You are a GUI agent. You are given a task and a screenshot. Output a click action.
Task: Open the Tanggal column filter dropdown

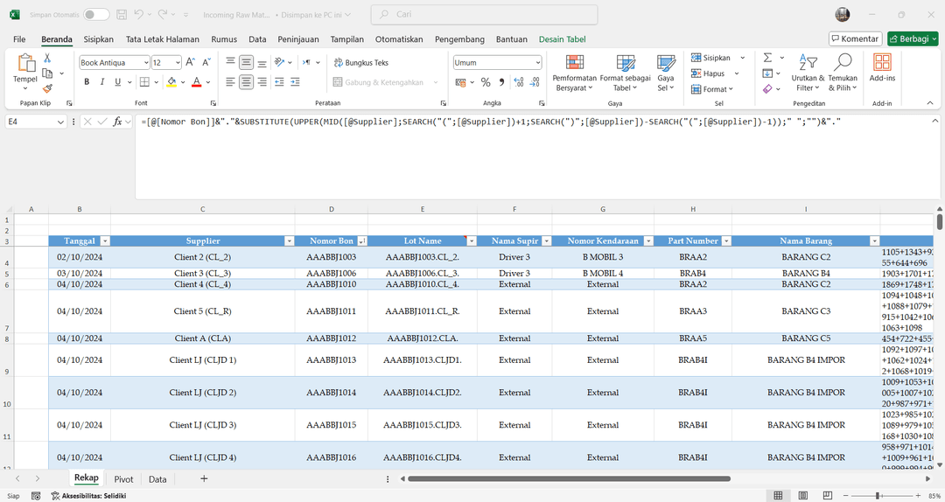pyautogui.click(x=105, y=241)
